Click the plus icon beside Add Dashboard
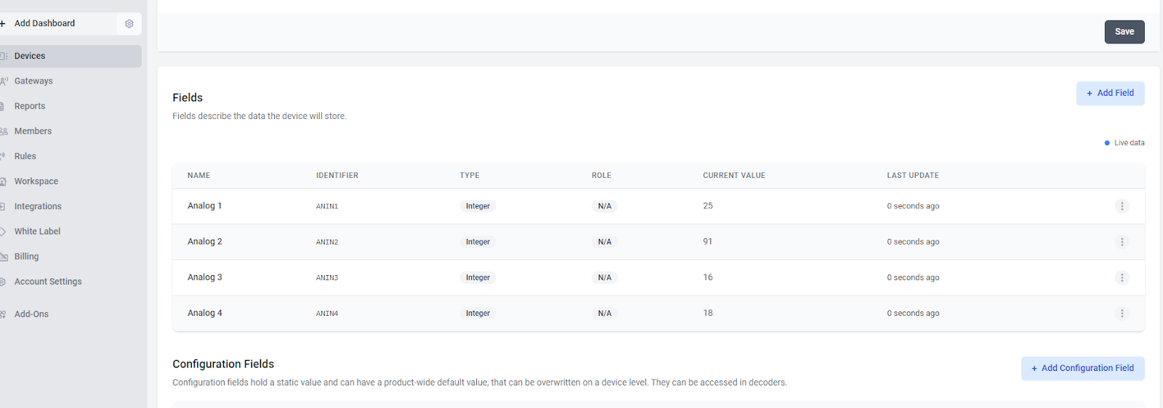The width and height of the screenshot is (1163, 408). 3,23
